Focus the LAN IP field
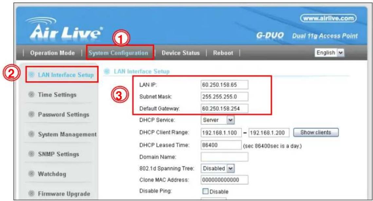This screenshot has width=373, height=201. [224, 85]
